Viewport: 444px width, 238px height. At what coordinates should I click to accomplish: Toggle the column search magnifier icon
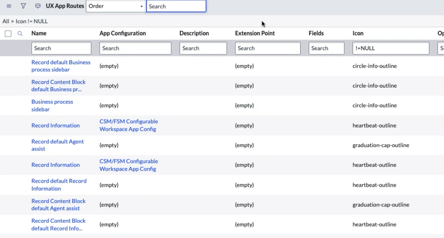pyautogui.click(x=20, y=33)
